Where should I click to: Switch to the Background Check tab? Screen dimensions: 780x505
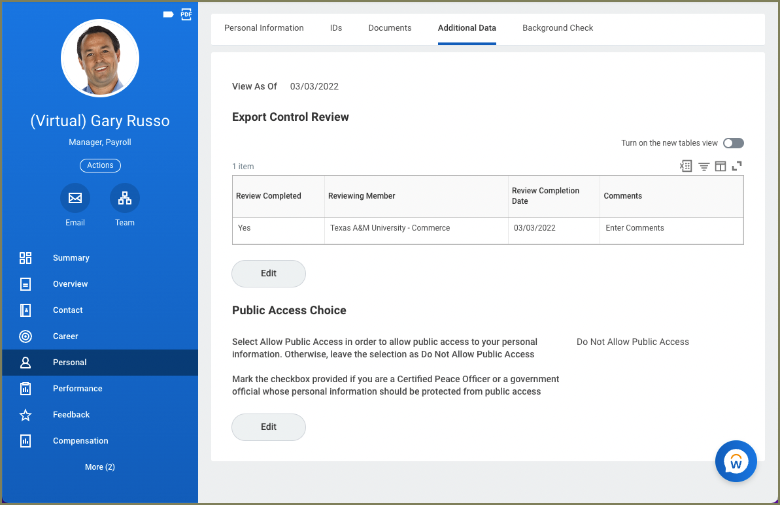[558, 28]
